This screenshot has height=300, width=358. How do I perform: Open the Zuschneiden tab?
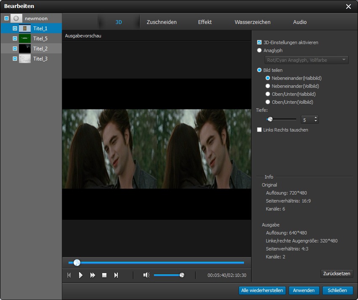coord(162,22)
